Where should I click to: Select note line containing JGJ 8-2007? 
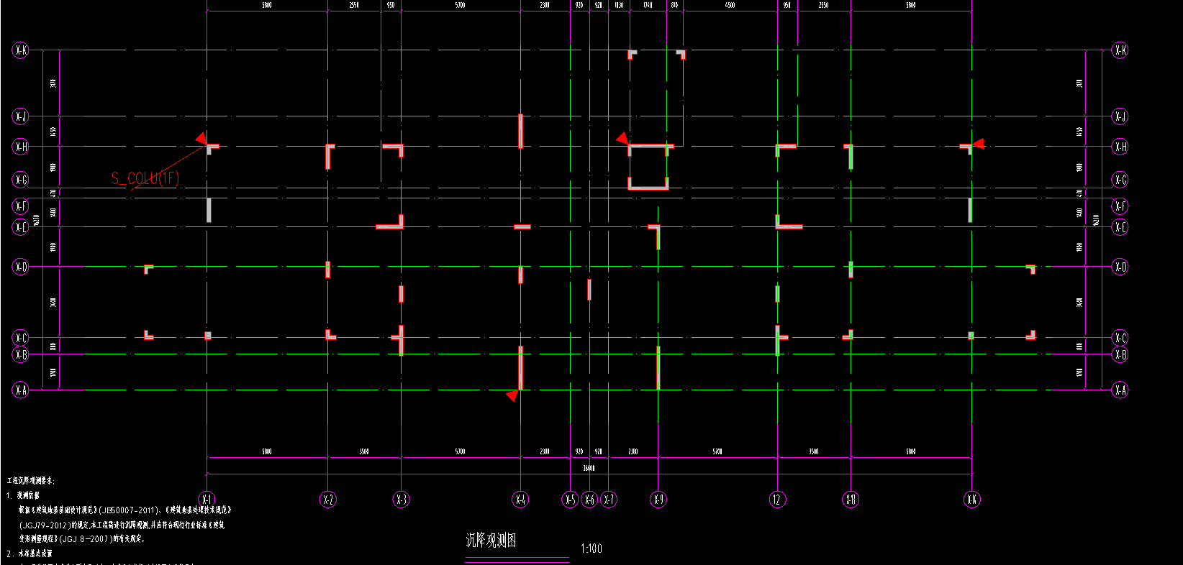tap(83, 538)
